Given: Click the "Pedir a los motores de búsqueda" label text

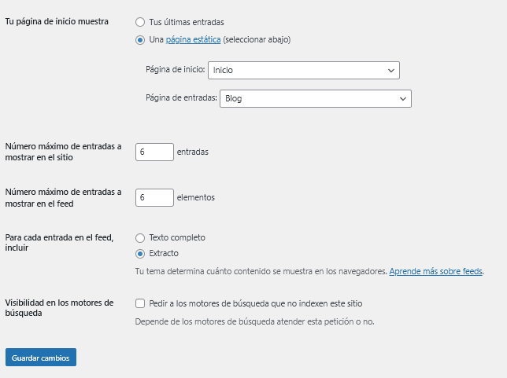Looking at the screenshot, I should pos(255,303).
